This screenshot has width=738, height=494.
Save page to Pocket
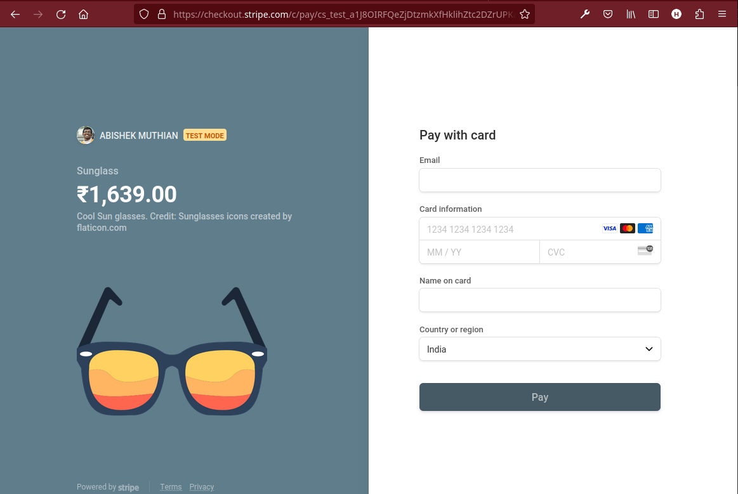click(x=608, y=13)
